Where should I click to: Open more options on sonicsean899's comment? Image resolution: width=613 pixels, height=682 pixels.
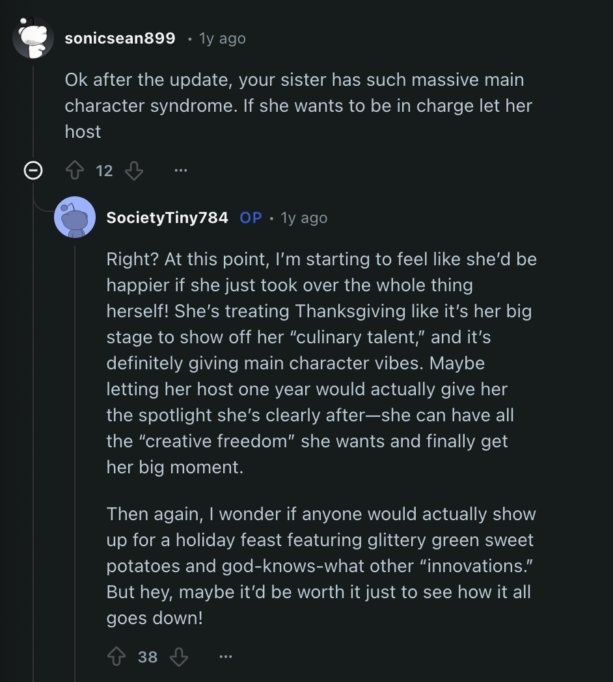181,171
